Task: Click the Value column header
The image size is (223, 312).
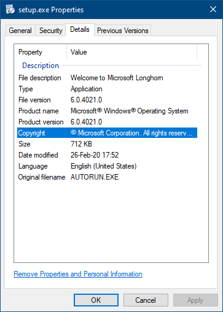Action: pyautogui.click(x=79, y=52)
